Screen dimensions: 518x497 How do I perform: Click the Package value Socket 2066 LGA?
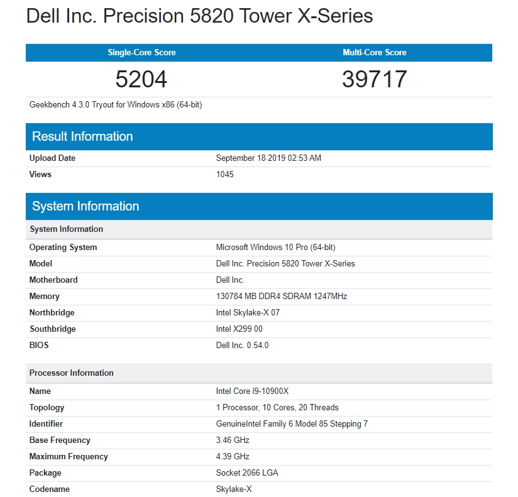pyautogui.click(x=247, y=473)
